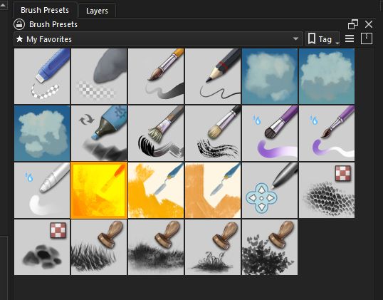
Task: Switch to the Brush Presets tab
Action: (x=45, y=10)
